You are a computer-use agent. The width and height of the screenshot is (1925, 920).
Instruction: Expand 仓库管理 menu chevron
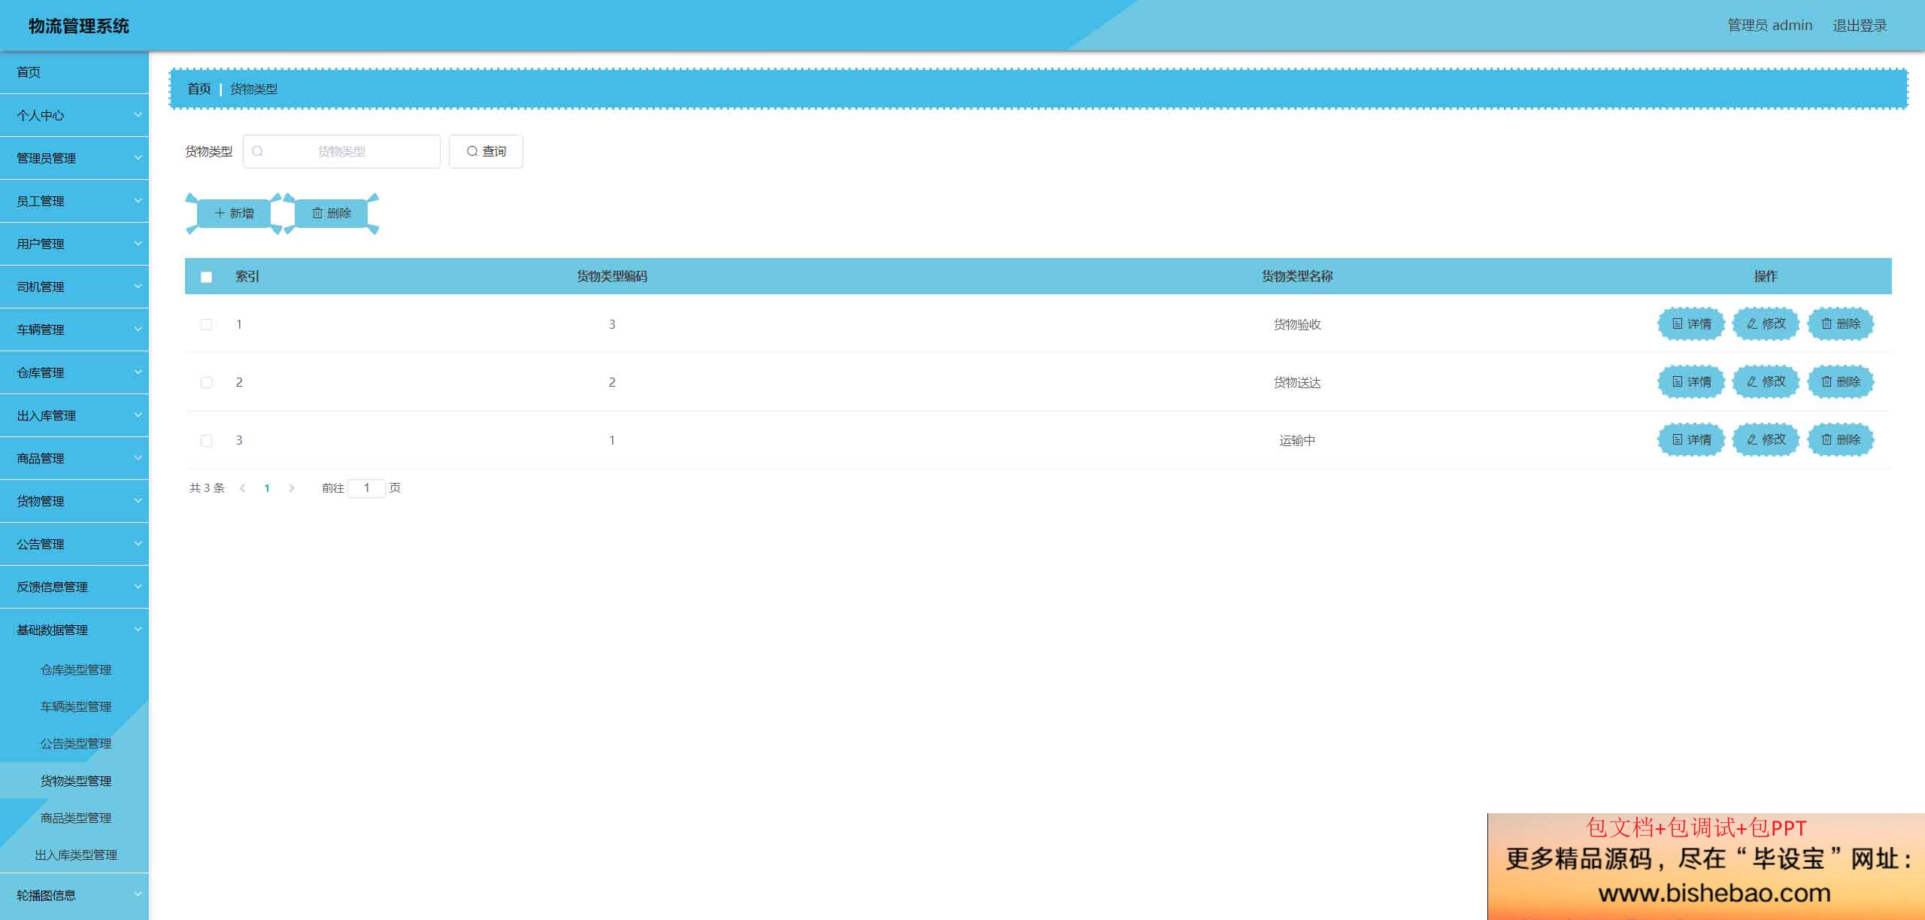[138, 372]
